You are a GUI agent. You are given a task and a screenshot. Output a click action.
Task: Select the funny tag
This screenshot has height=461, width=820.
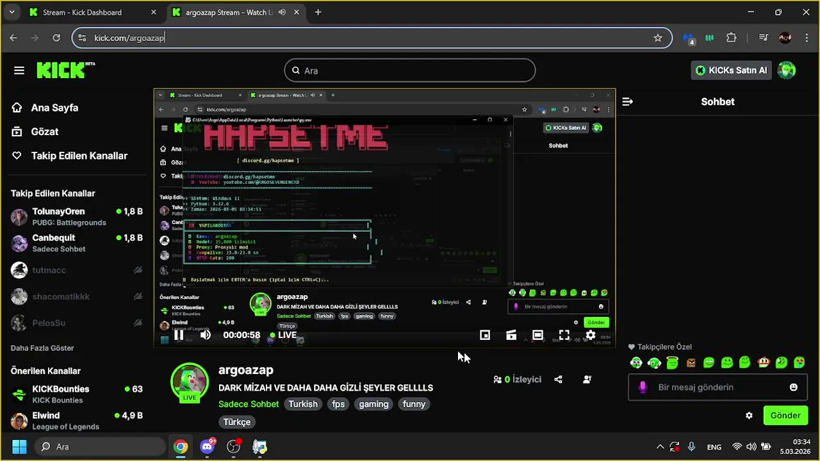point(414,404)
